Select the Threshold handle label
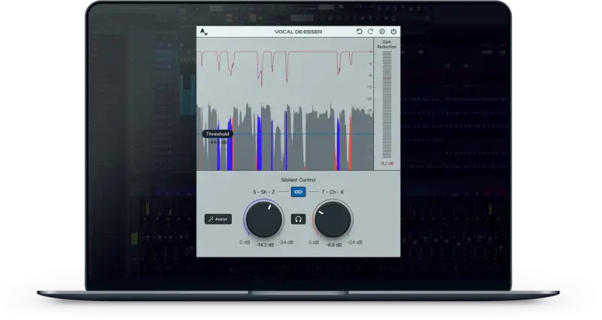This screenshot has height=320, width=602. coord(217,134)
